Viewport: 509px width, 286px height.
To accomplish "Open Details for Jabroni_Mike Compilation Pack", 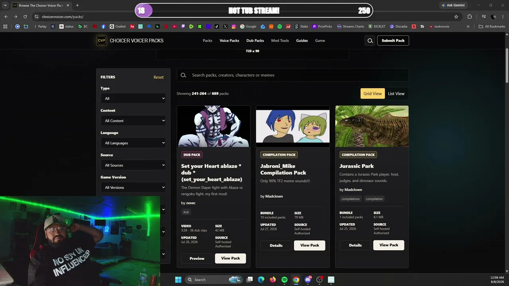I will [276, 245].
